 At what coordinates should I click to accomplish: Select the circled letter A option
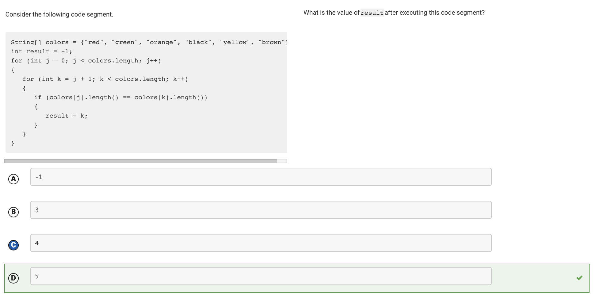pyautogui.click(x=13, y=179)
